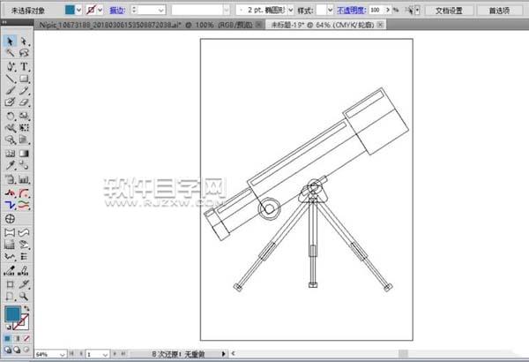The image size is (529, 362).
Task: Open the 样式 style dropdown
Action: pyautogui.click(x=330, y=10)
